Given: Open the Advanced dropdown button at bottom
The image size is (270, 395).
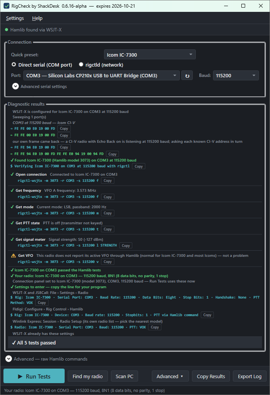Looking at the screenshot, I should [170, 376].
